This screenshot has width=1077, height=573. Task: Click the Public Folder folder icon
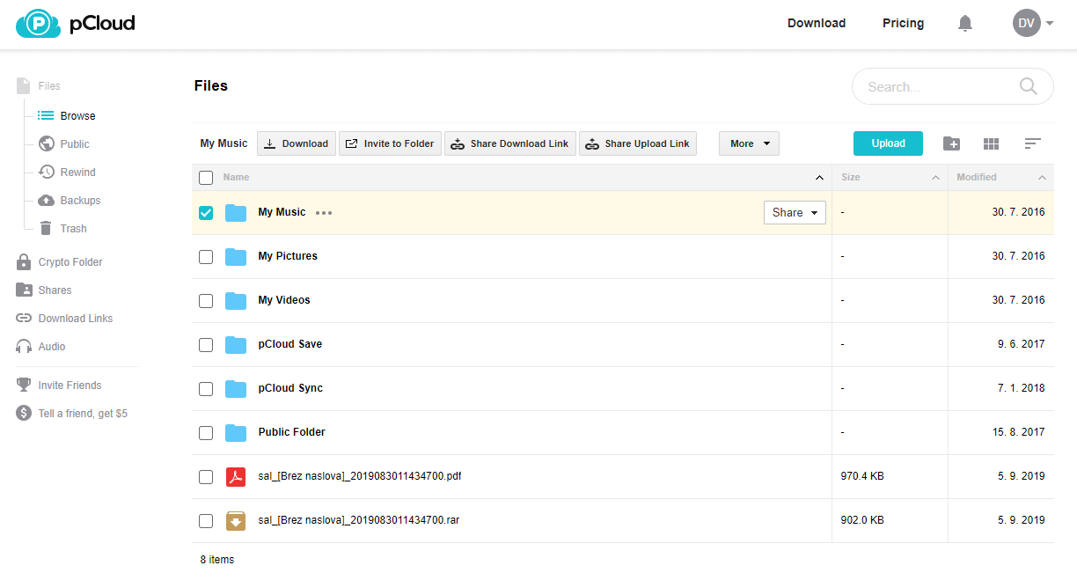click(x=236, y=433)
